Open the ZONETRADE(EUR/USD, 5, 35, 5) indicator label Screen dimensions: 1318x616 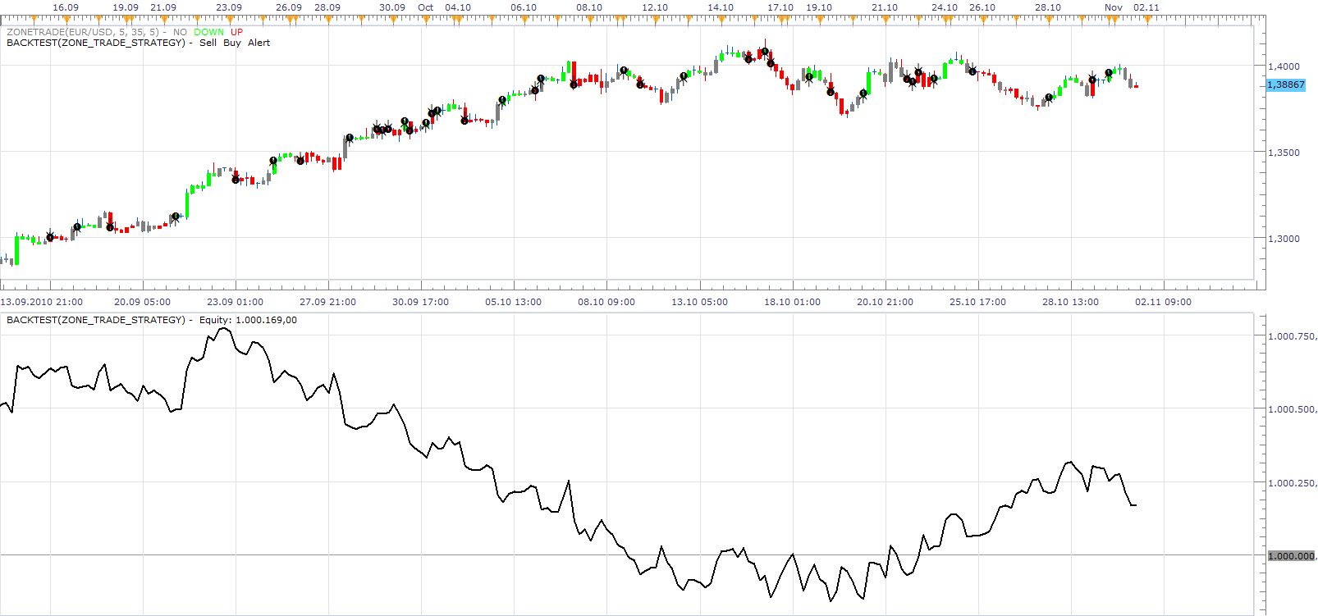coord(82,32)
